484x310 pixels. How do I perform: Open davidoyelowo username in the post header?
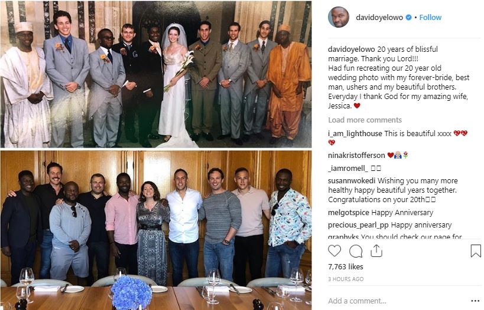[379, 18]
